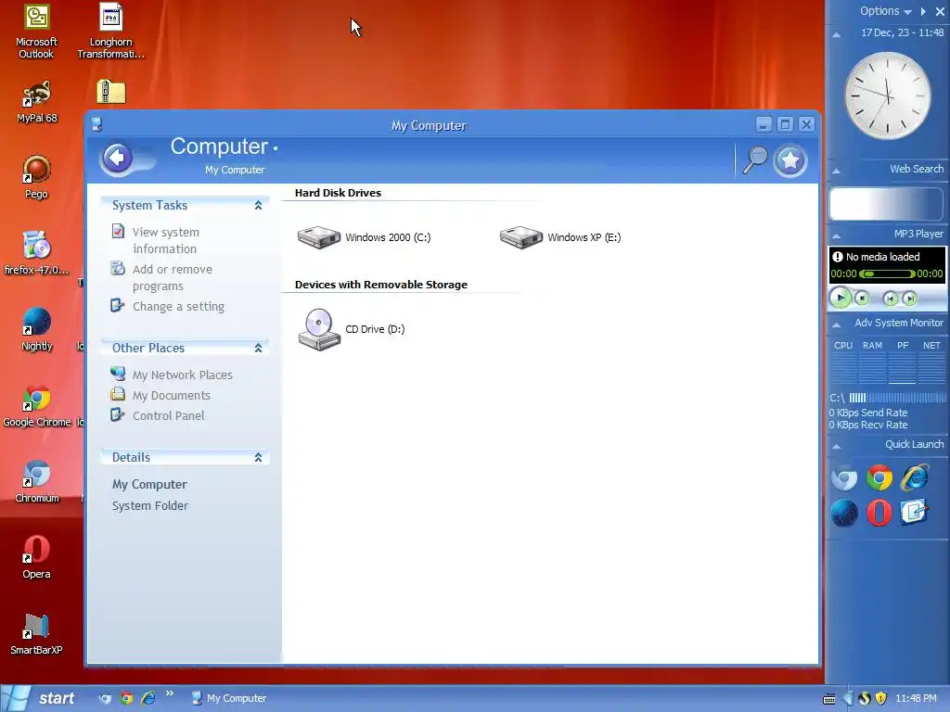Select the Longhorn Transformation desktop icon
This screenshot has height=712, width=950.
click(111, 32)
